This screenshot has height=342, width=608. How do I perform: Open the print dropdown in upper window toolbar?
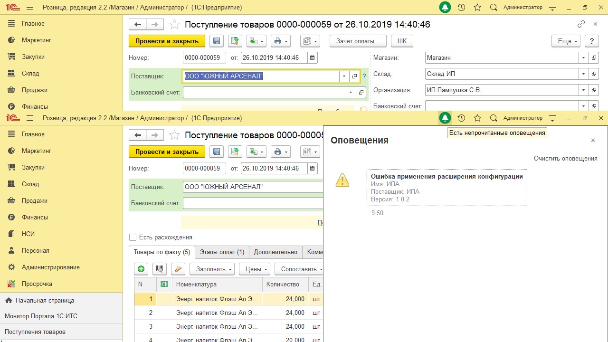pyautogui.click(x=280, y=41)
